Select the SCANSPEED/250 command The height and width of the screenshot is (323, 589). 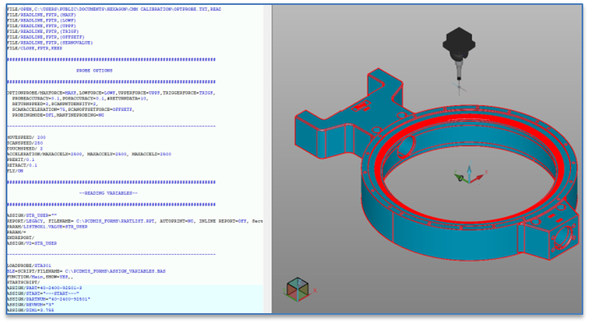(25, 143)
